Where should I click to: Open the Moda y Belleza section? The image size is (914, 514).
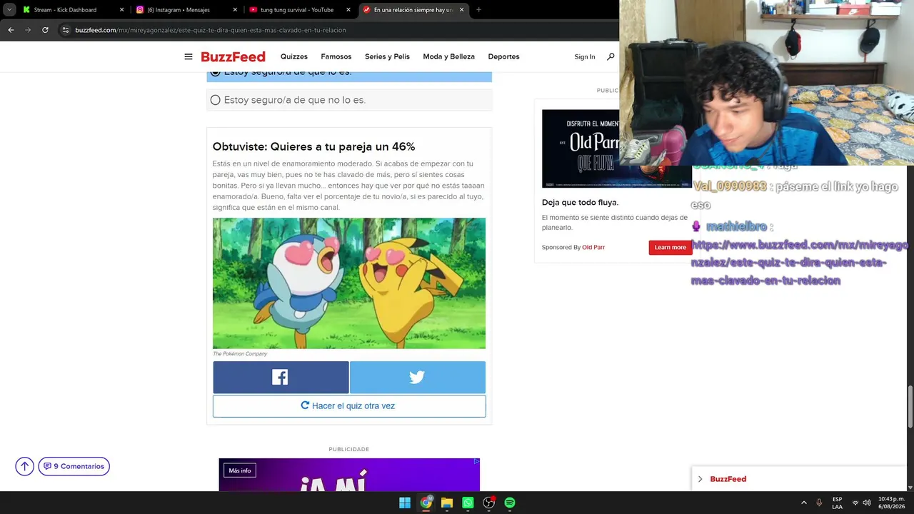pos(448,57)
